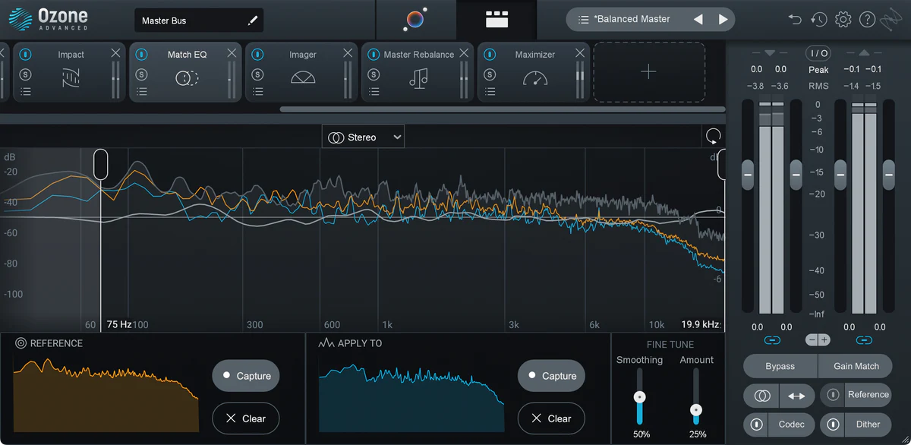Click the Bypass button
This screenshot has height=445, width=911.
780,366
